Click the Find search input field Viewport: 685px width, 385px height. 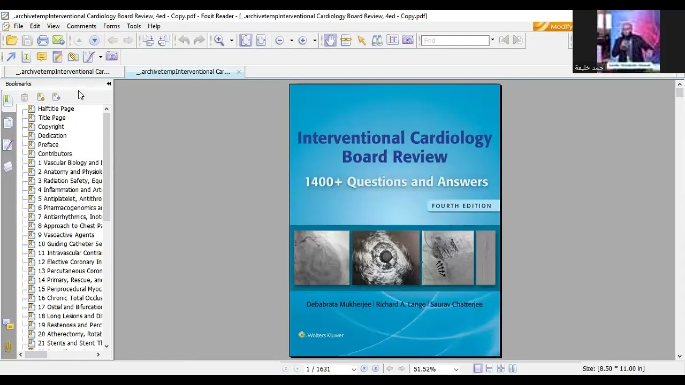tap(455, 40)
